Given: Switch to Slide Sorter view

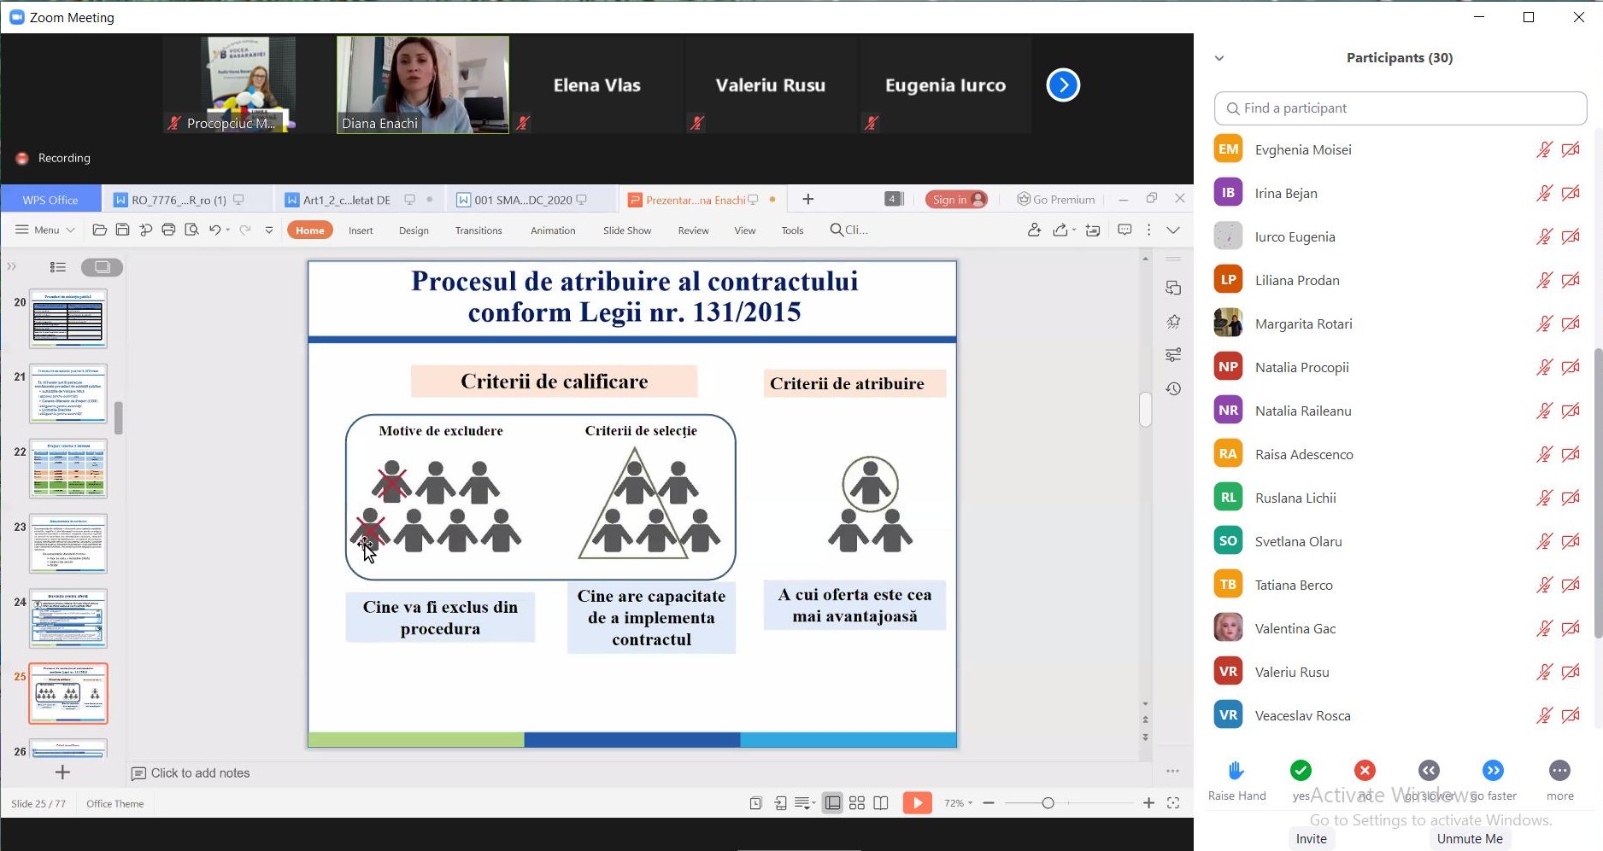Looking at the screenshot, I should (857, 803).
